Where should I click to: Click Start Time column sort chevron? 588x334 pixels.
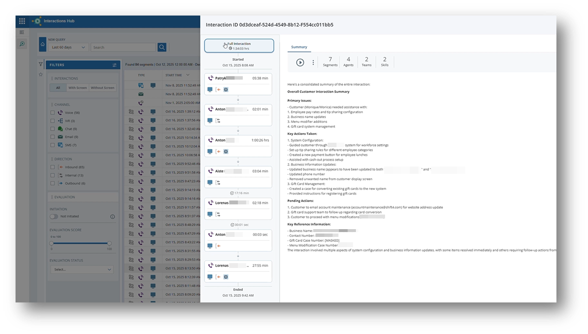(188, 75)
